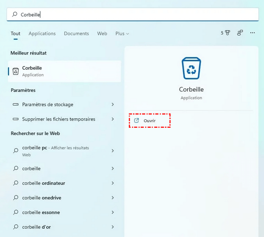Click the open-external icon next to Ouvrir

click(137, 121)
